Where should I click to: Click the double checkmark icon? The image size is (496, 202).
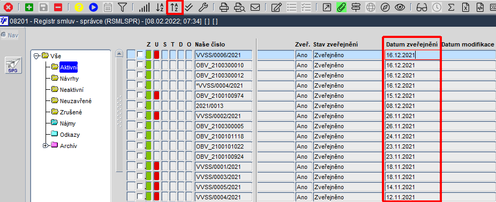click(x=189, y=7)
